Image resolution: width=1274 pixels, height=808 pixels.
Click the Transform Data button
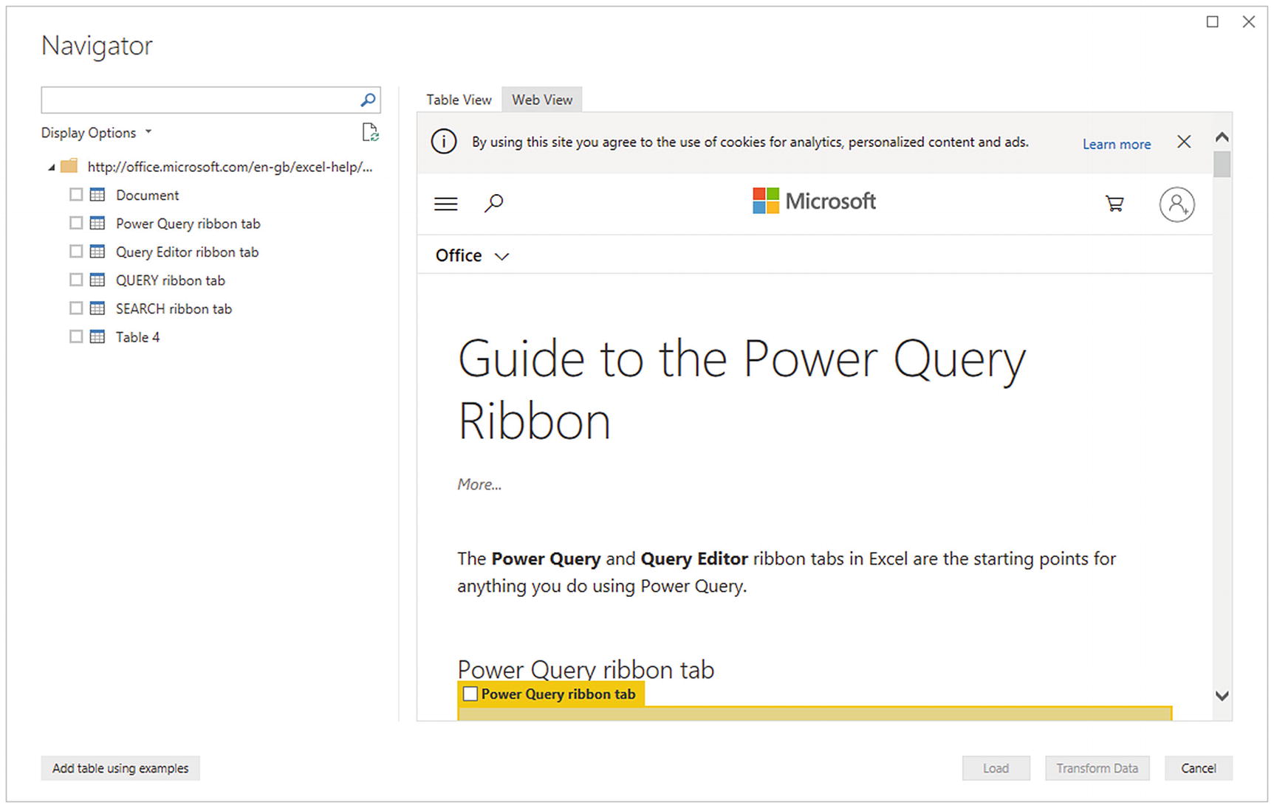(1097, 768)
